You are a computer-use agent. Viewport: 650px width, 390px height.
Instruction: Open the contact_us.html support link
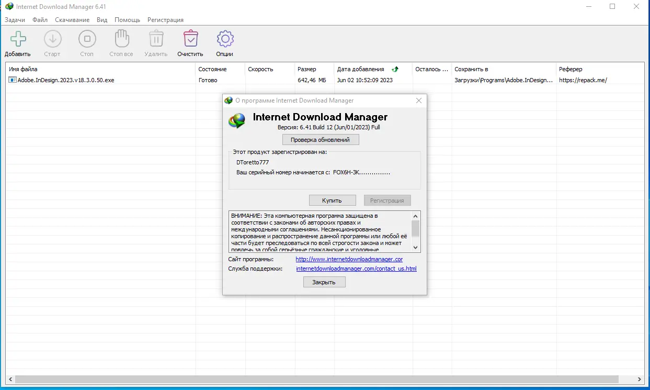point(356,269)
